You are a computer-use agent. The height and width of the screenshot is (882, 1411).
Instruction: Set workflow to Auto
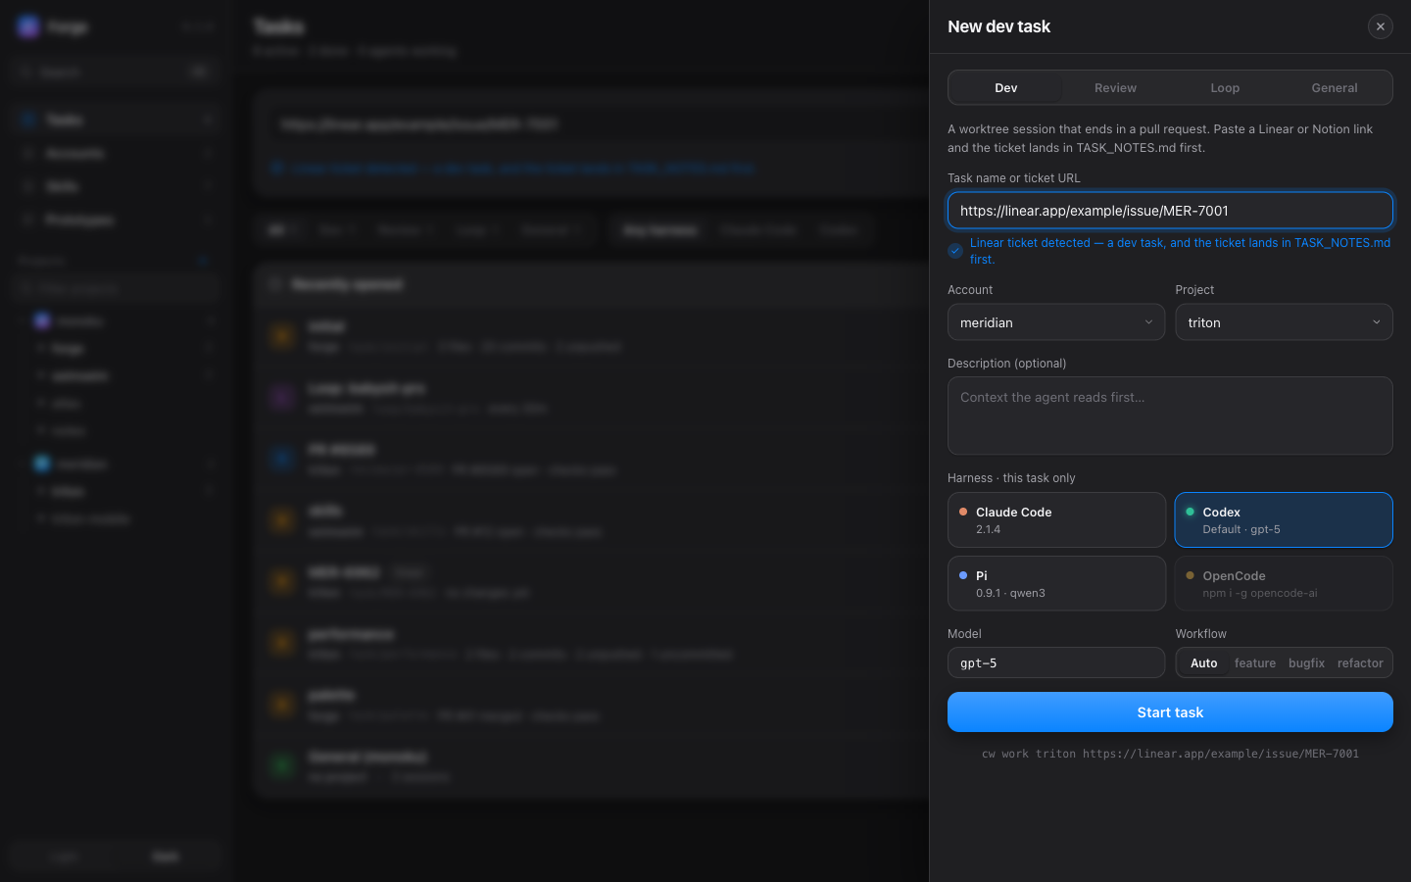coord(1203,662)
